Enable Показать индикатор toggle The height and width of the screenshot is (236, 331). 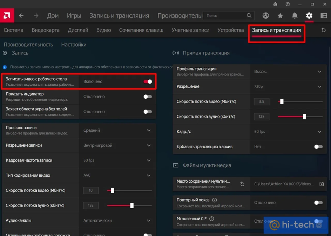coord(148,97)
